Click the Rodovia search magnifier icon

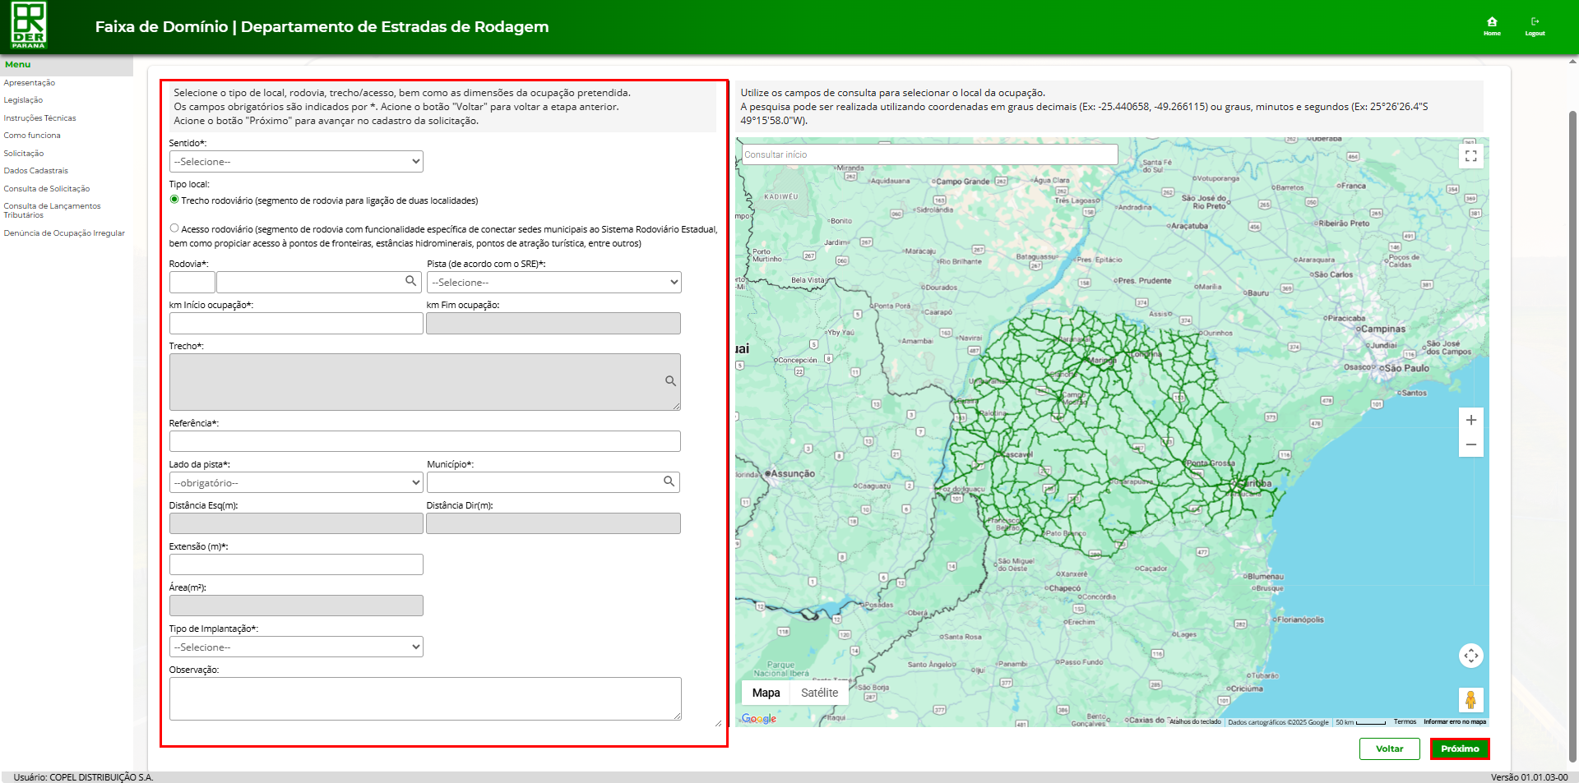pyautogui.click(x=410, y=281)
